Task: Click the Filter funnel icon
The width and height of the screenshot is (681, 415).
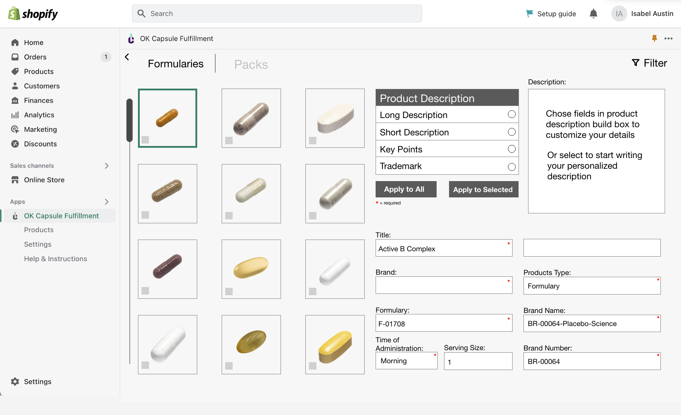Action: 636,63
